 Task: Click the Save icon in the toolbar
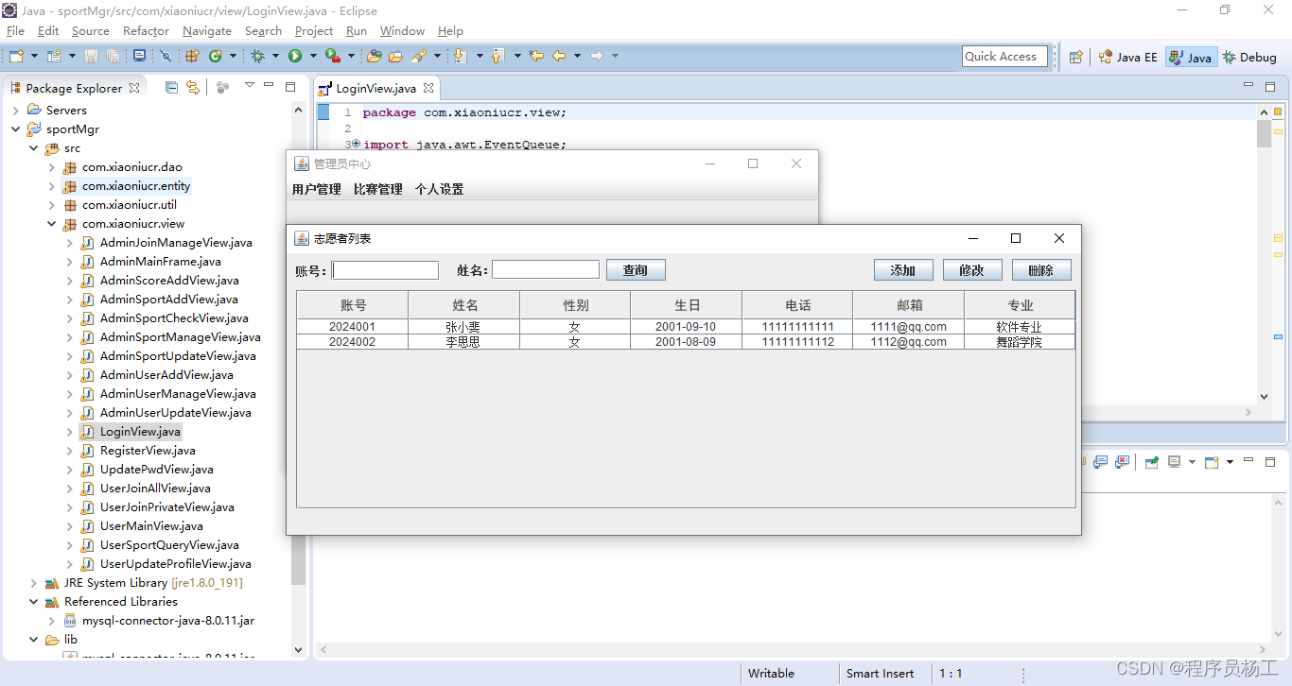pyautogui.click(x=92, y=57)
